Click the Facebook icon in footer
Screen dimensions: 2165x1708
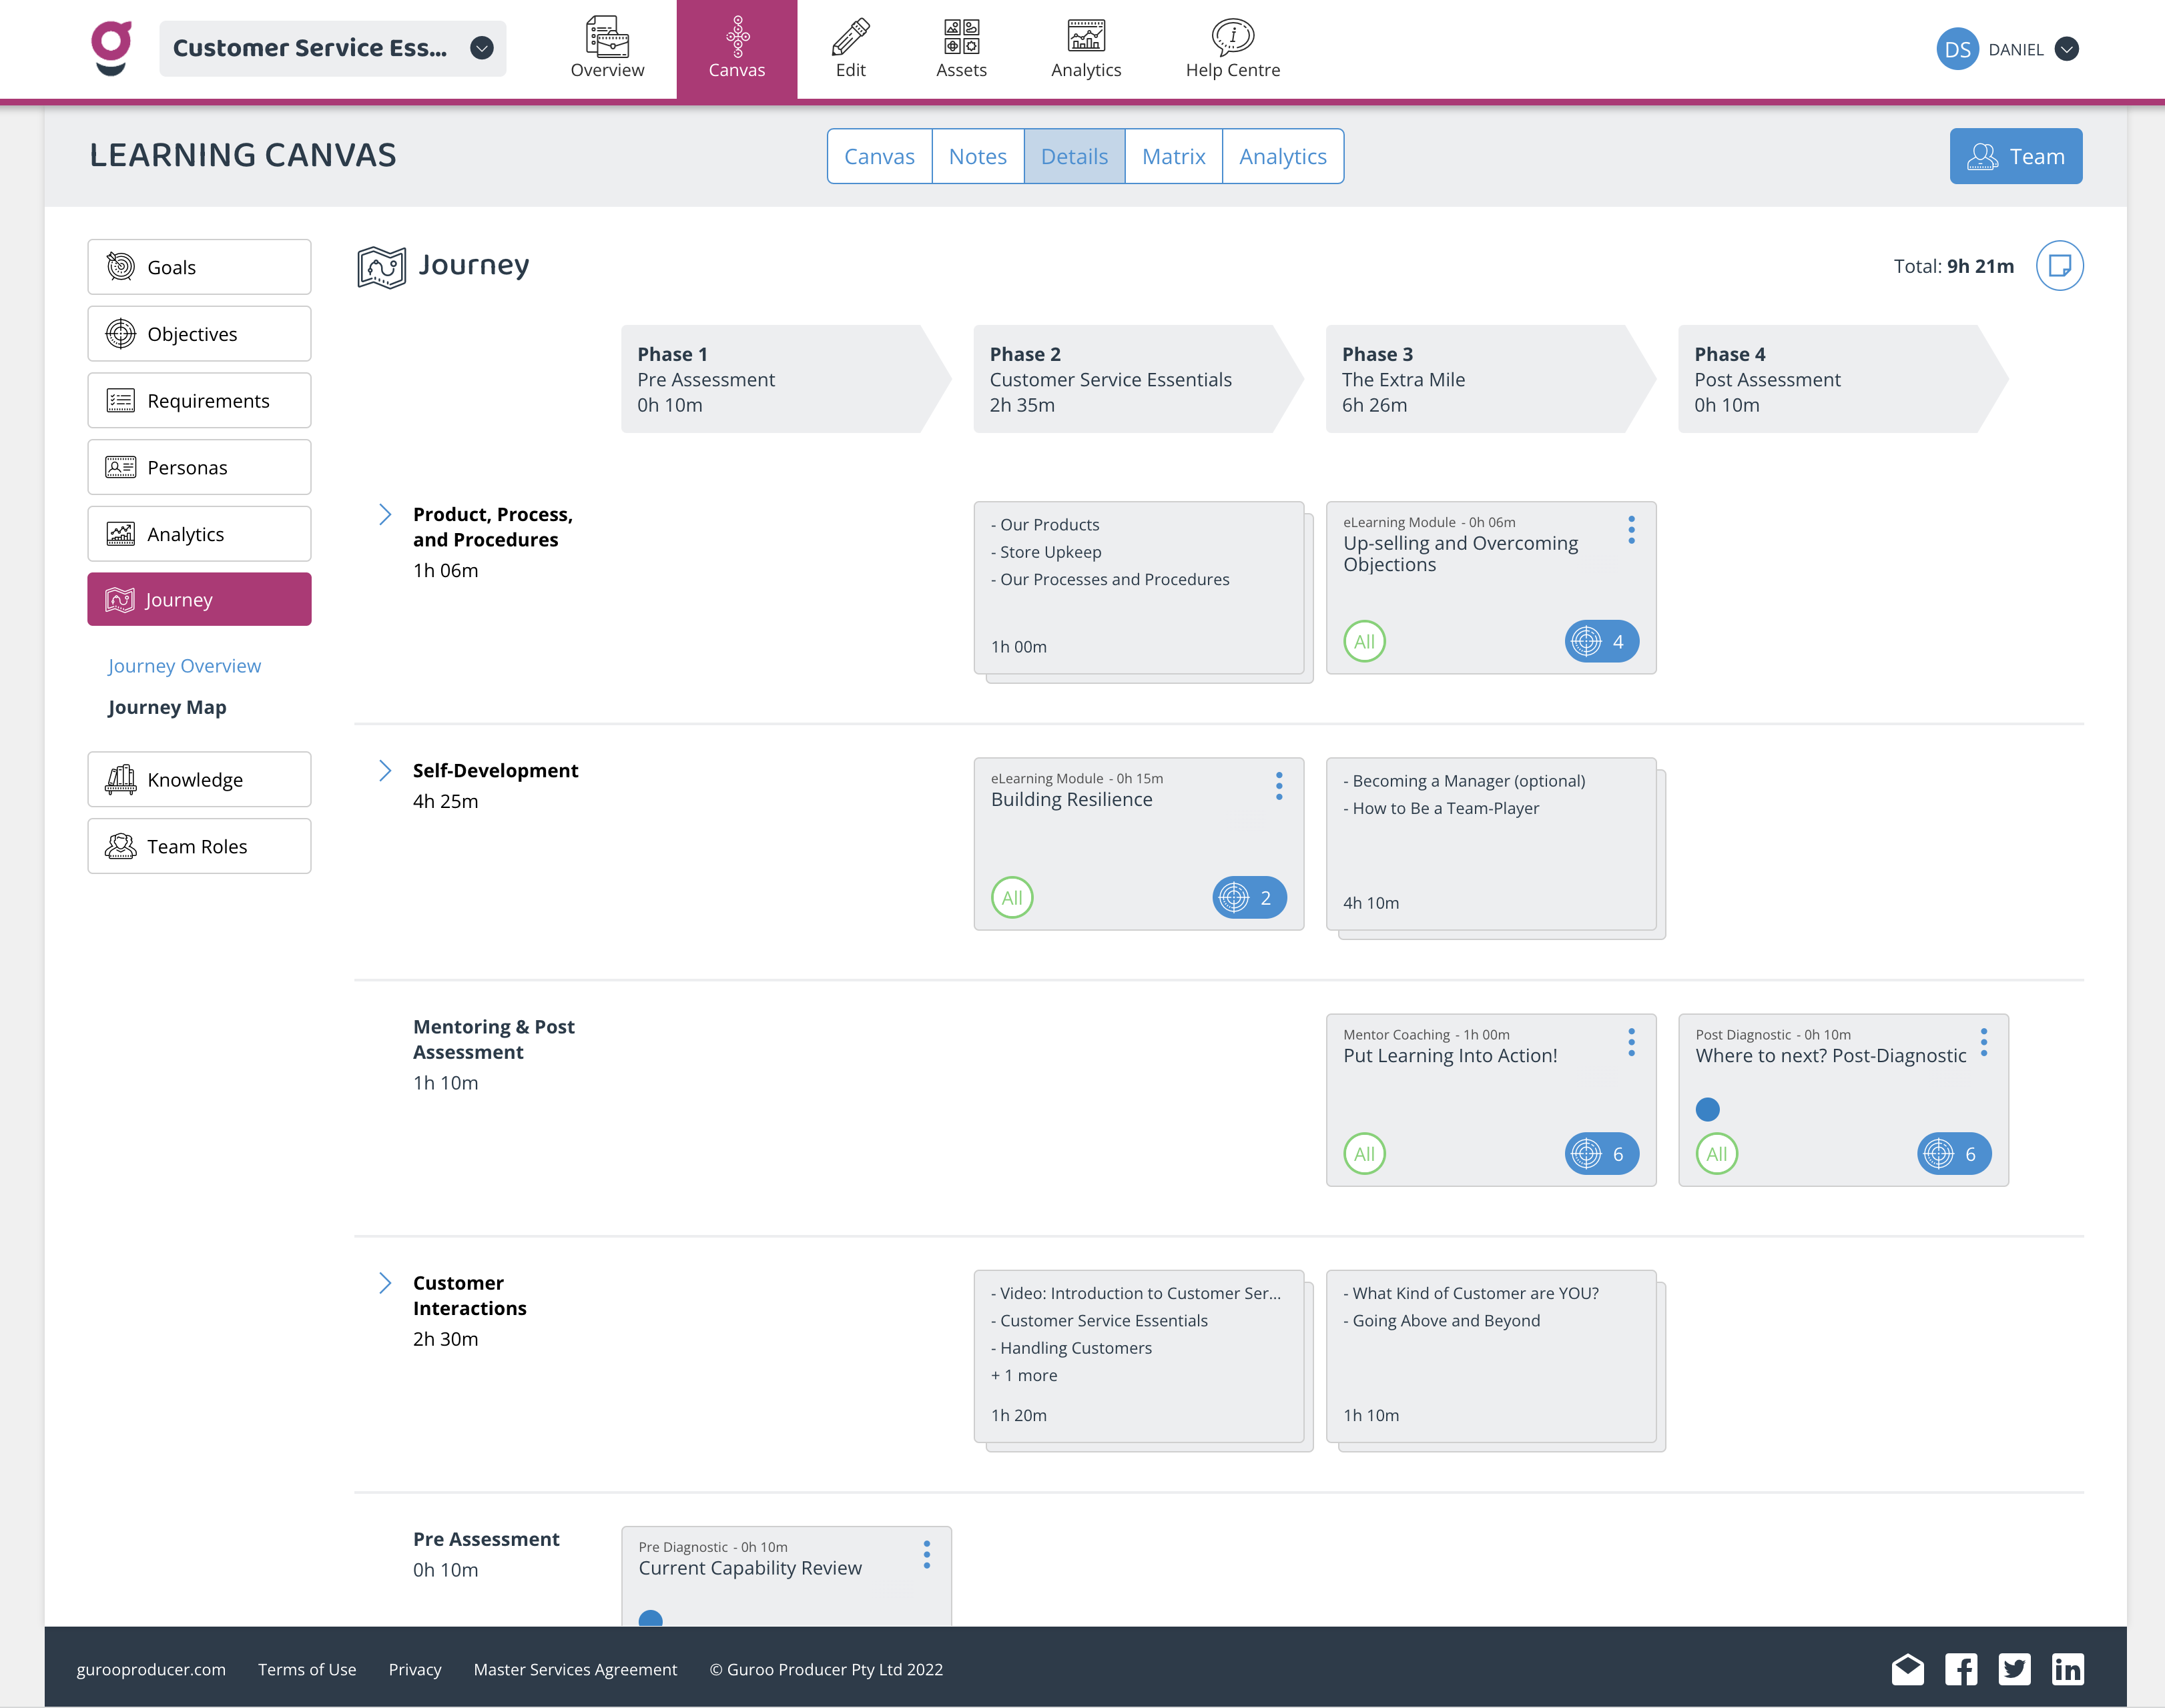(1960, 1669)
